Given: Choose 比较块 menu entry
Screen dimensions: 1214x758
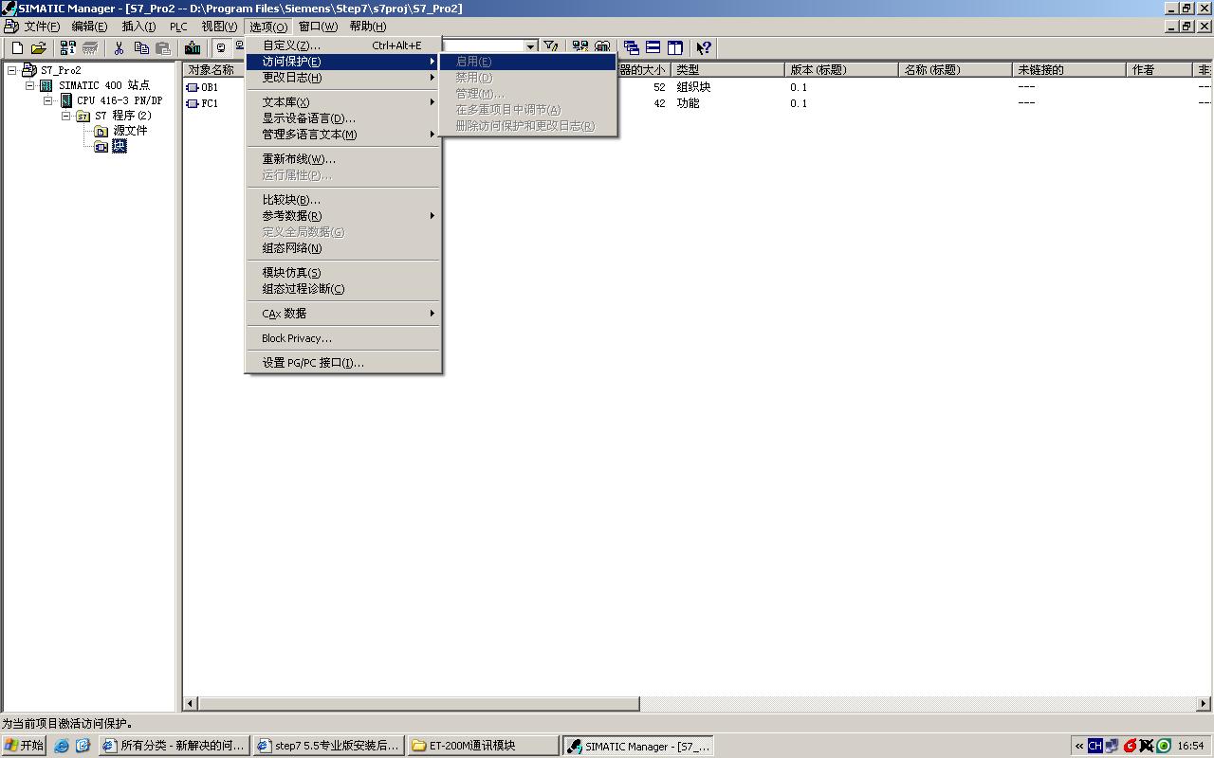Looking at the screenshot, I should point(343,200).
